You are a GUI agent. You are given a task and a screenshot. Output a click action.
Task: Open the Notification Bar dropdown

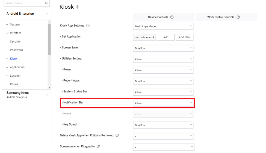click(x=163, y=103)
